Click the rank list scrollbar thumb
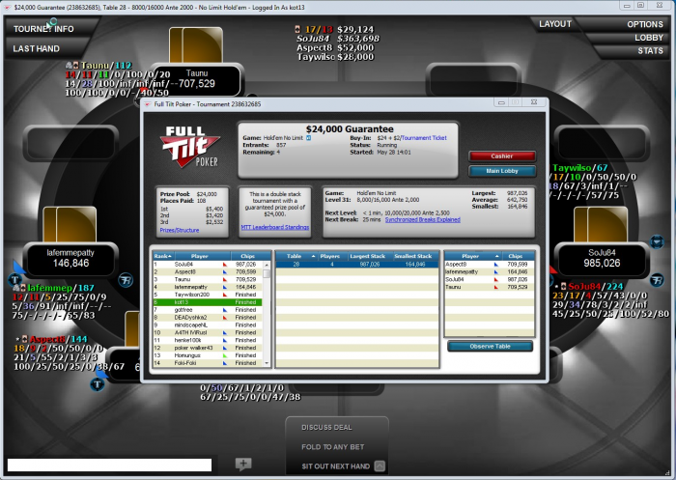Viewport: 676px width, 480px height. point(267,273)
